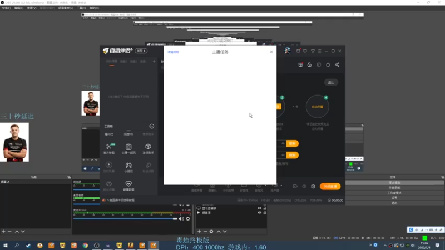Move the scene up in scenes panel
The image size is (445, 250).
pyautogui.click(x=17, y=231)
